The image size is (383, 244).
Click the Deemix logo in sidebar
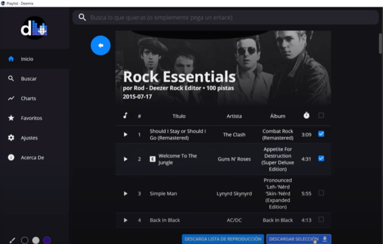coord(34,28)
